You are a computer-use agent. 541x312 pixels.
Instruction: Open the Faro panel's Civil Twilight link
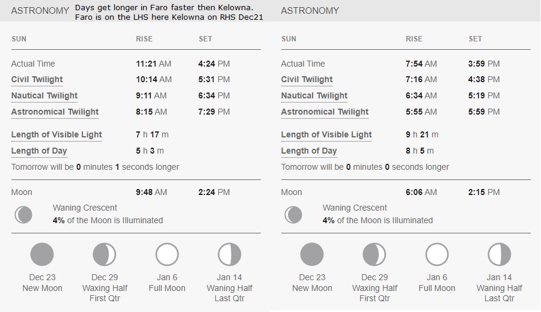point(37,80)
